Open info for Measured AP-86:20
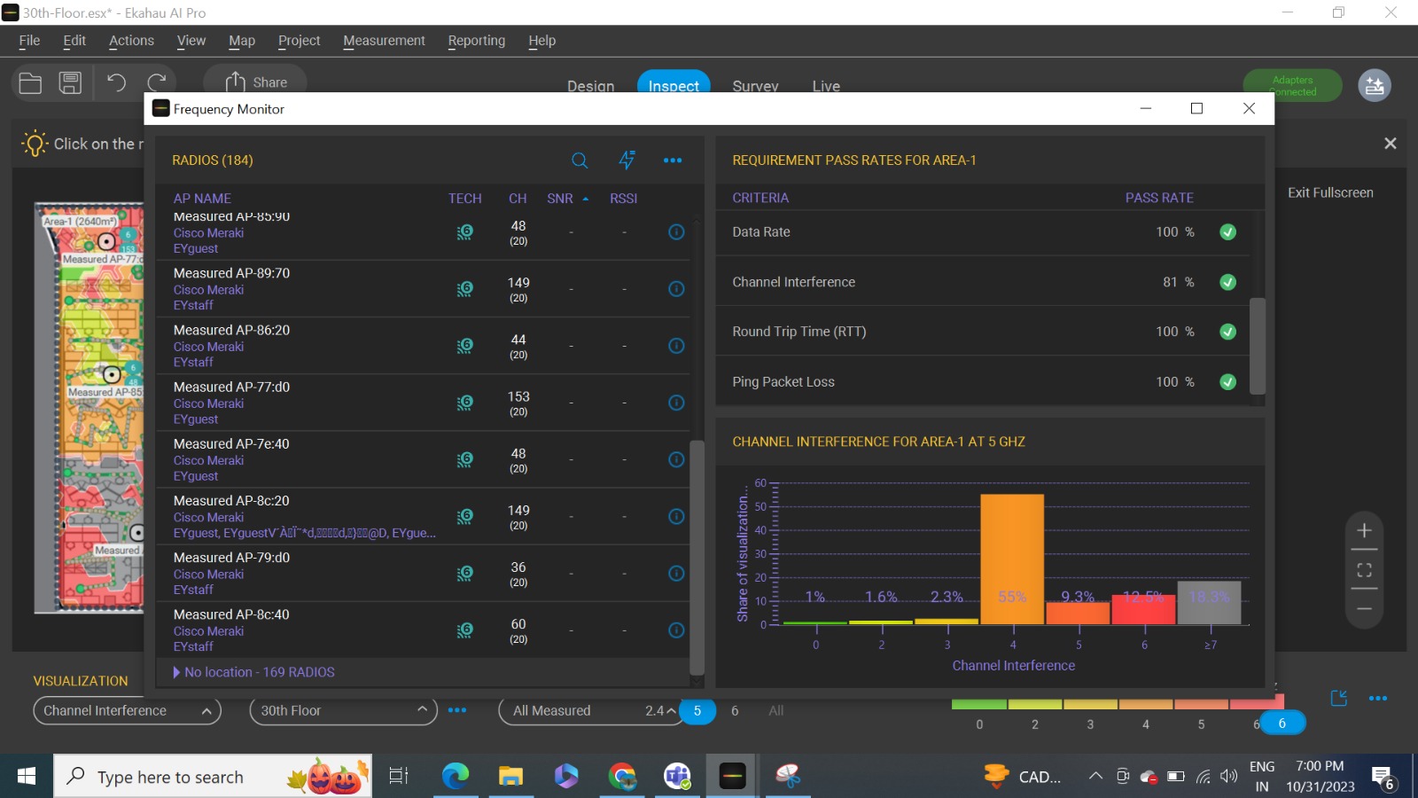This screenshot has height=798, width=1418. 676,346
